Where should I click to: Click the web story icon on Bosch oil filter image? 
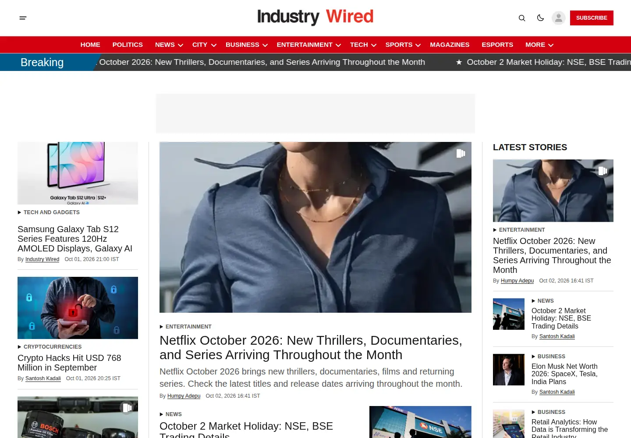tap(127, 408)
